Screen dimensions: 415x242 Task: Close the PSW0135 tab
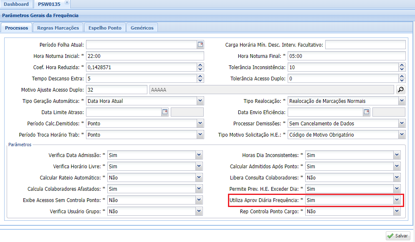tap(67, 2)
